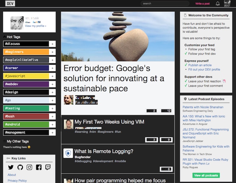The height and width of the screenshot is (183, 236).
Task: Open About link in Key Links
Action: 12,175
